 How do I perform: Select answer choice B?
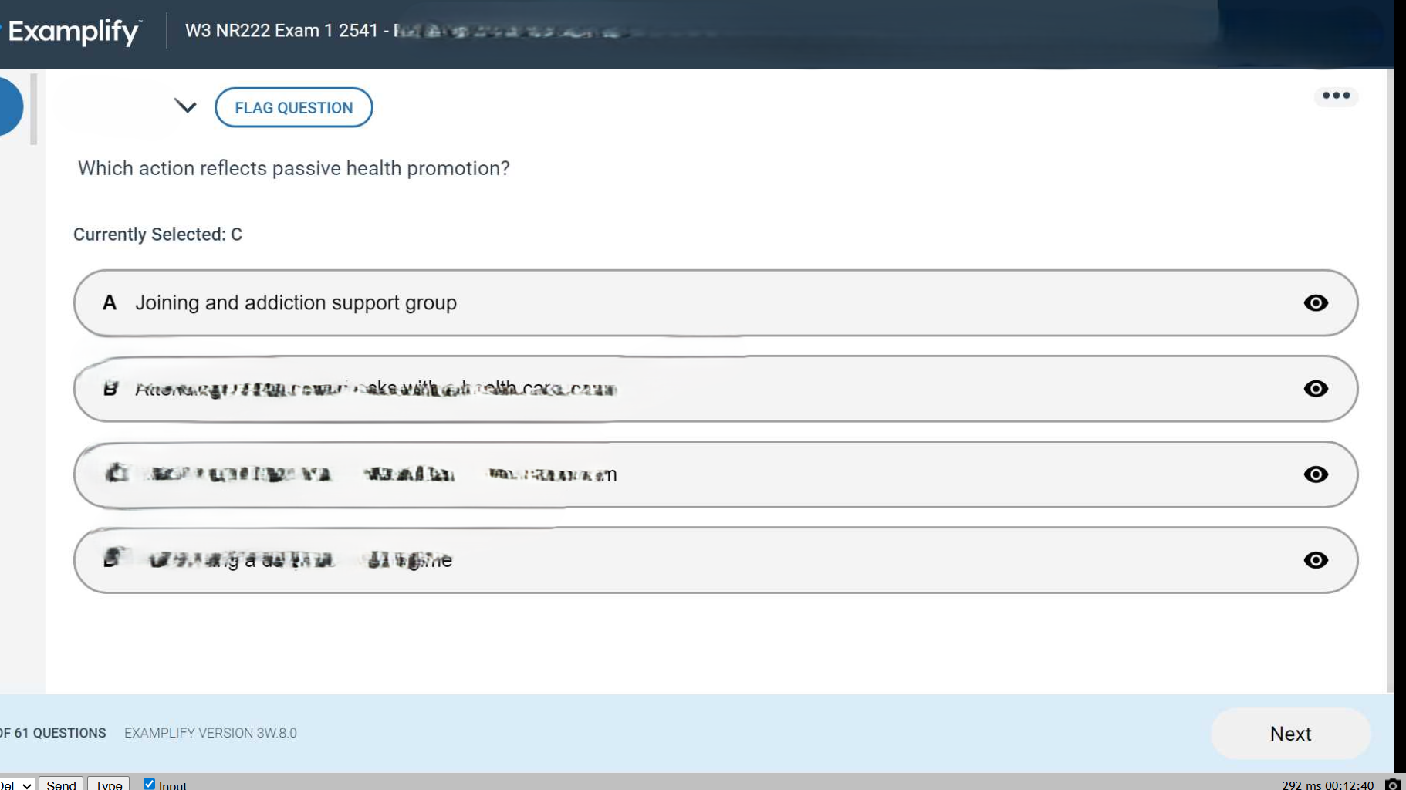(375, 389)
